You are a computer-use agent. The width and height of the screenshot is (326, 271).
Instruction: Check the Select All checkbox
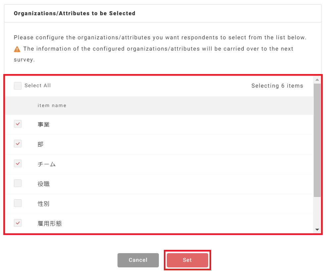(18, 86)
